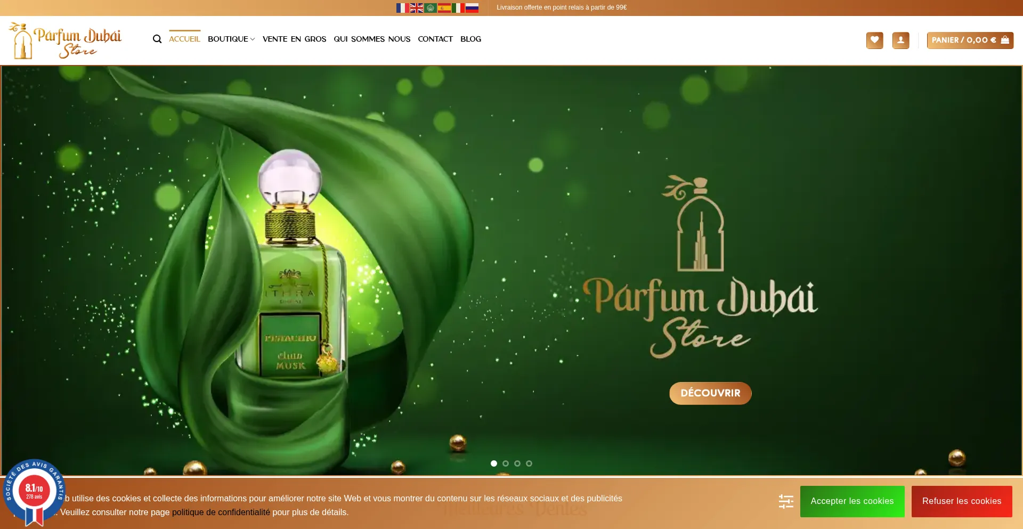Click Accepter les cookies button
The width and height of the screenshot is (1023, 529).
[x=852, y=501]
